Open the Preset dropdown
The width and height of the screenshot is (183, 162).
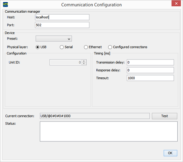tap(54, 39)
